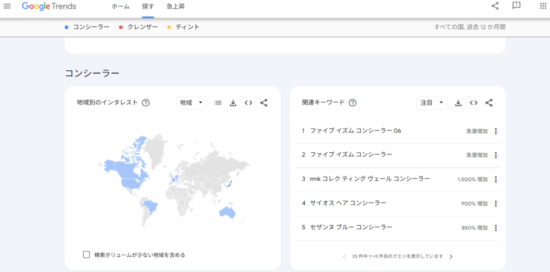The height and width of the screenshot is (272, 550).
Task: Open query rmk コレク ティング ヴェール コンシーラー
Action: tap(370, 179)
